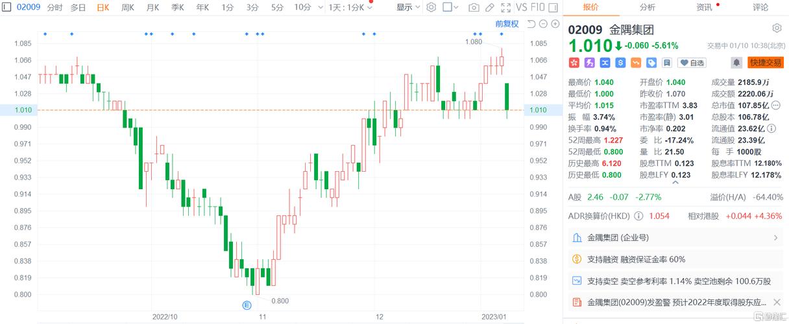Dismiss the 发盈警 news notice
789x324 pixels.
tap(776, 302)
